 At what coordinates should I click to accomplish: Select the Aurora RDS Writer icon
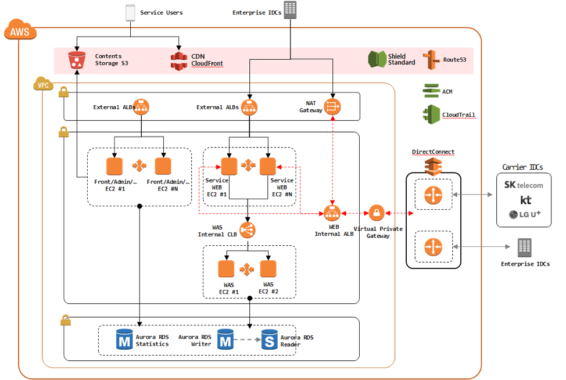click(225, 339)
